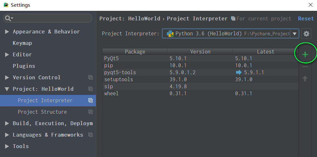The height and width of the screenshot is (157, 317).
Task: Click the settings search field
Action: pos(48,18)
